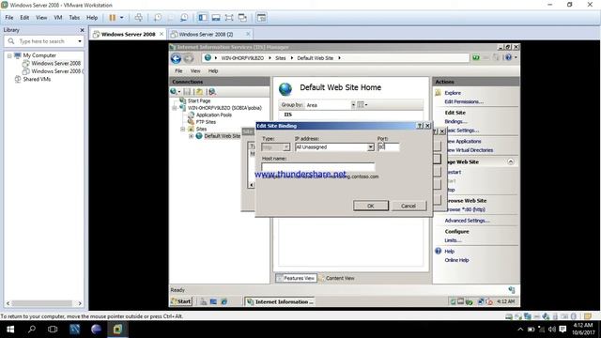The height and width of the screenshot is (338, 601).
Task: Click the IIS Manager back navigation arrow
Action: tap(176, 58)
